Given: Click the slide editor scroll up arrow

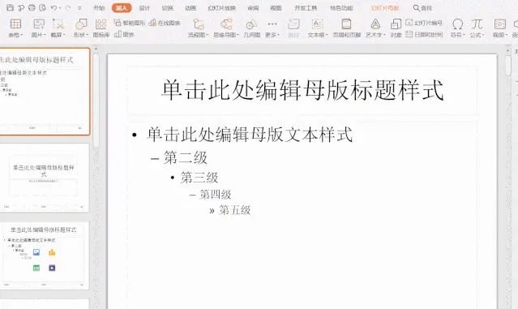Looking at the screenshot, I should click(x=508, y=50).
